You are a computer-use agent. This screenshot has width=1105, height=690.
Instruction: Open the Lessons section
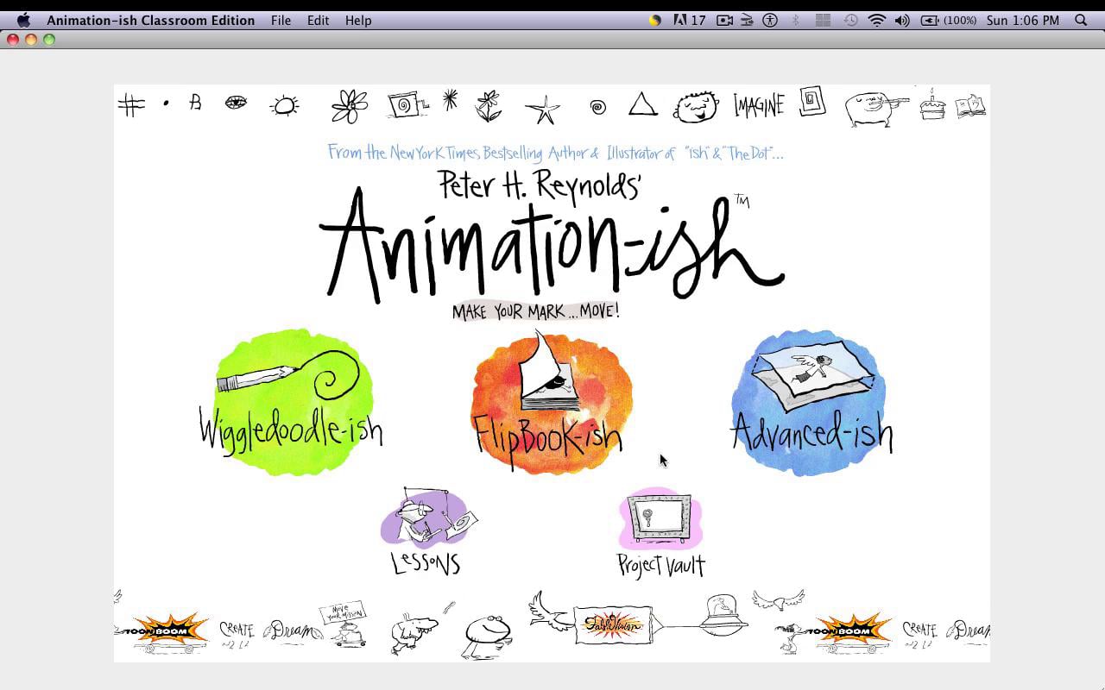427,531
